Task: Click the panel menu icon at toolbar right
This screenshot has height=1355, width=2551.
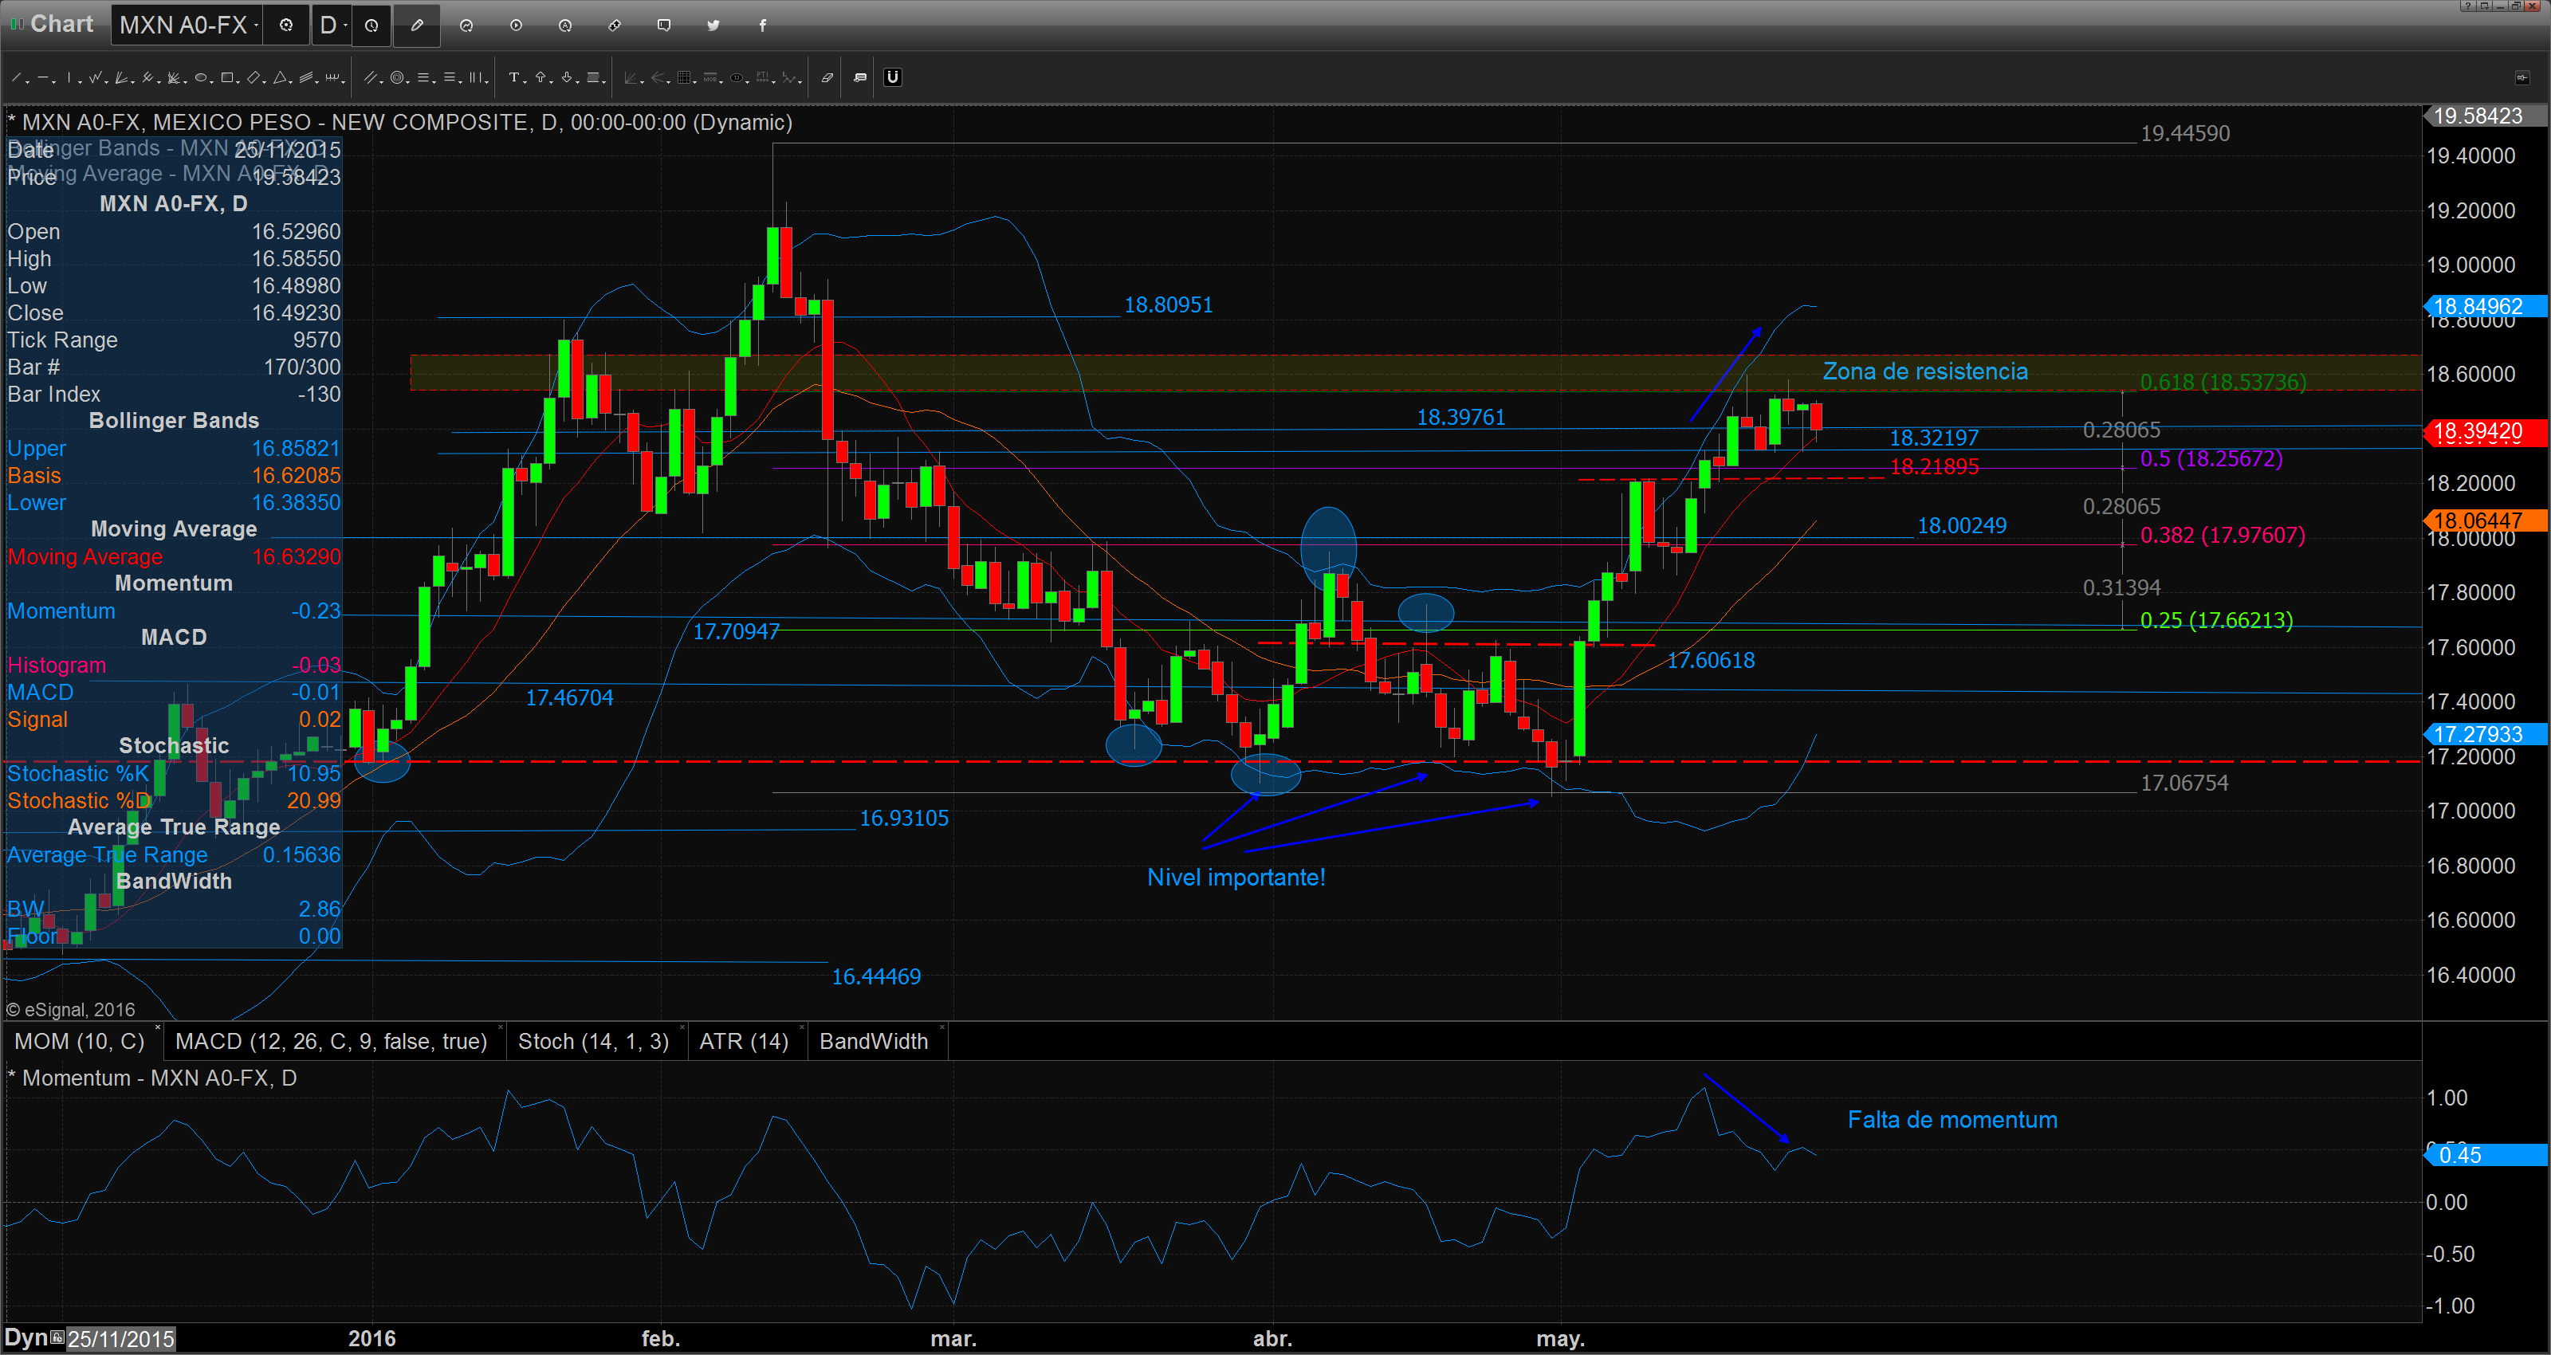Action: coord(2522,77)
